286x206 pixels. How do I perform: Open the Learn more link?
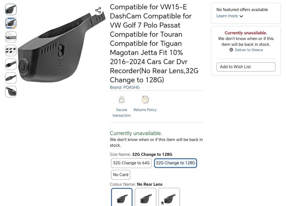pos(227,16)
